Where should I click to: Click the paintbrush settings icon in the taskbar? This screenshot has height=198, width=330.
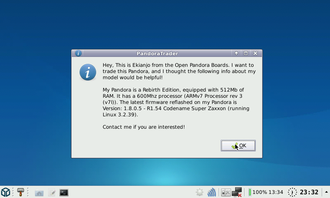tap(20, 192)
